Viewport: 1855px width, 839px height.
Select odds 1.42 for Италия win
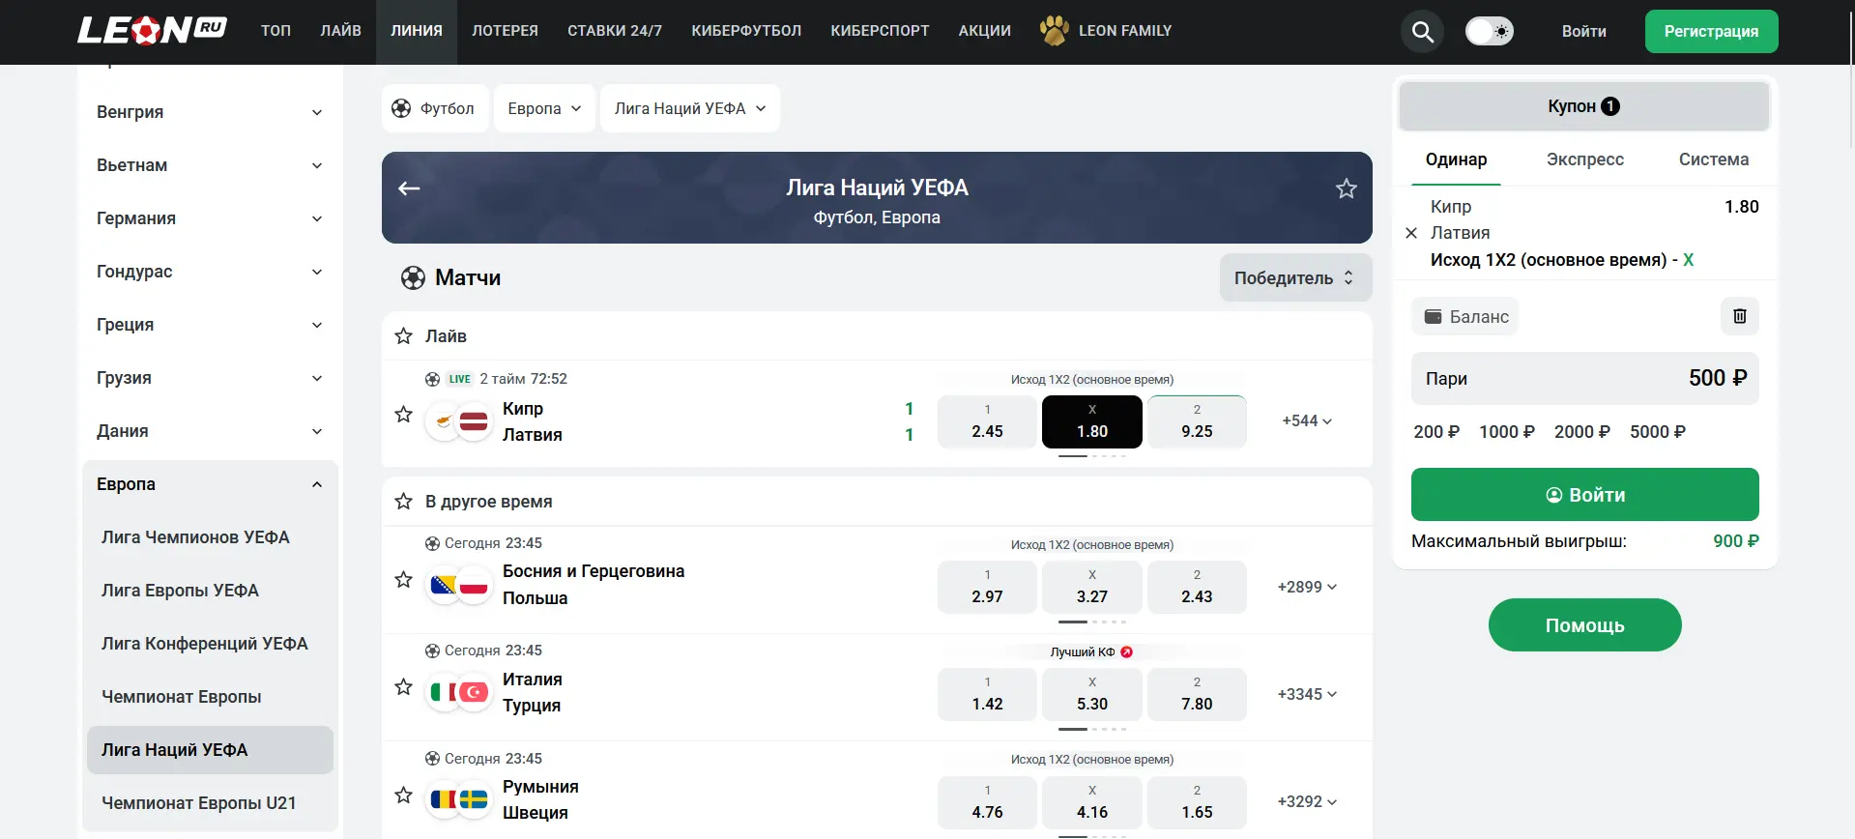(x=987, y=694)
